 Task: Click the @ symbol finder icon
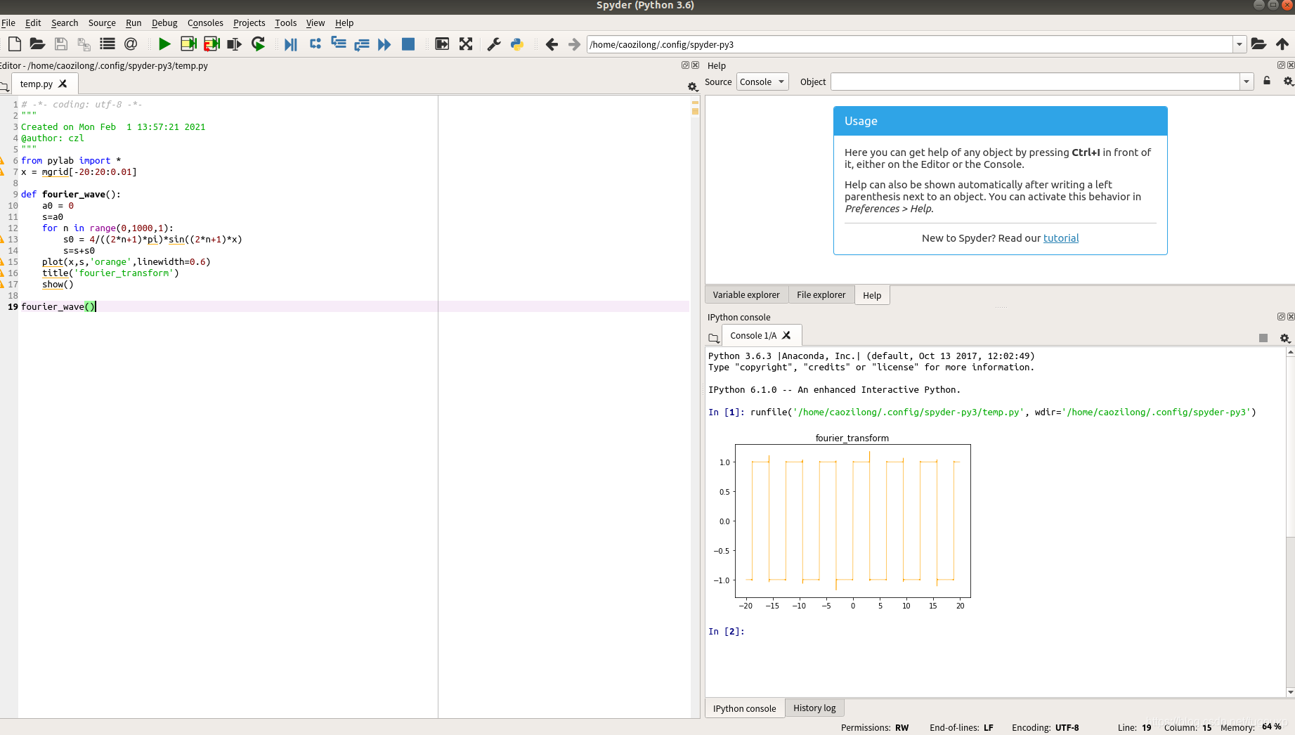[131, 44]
